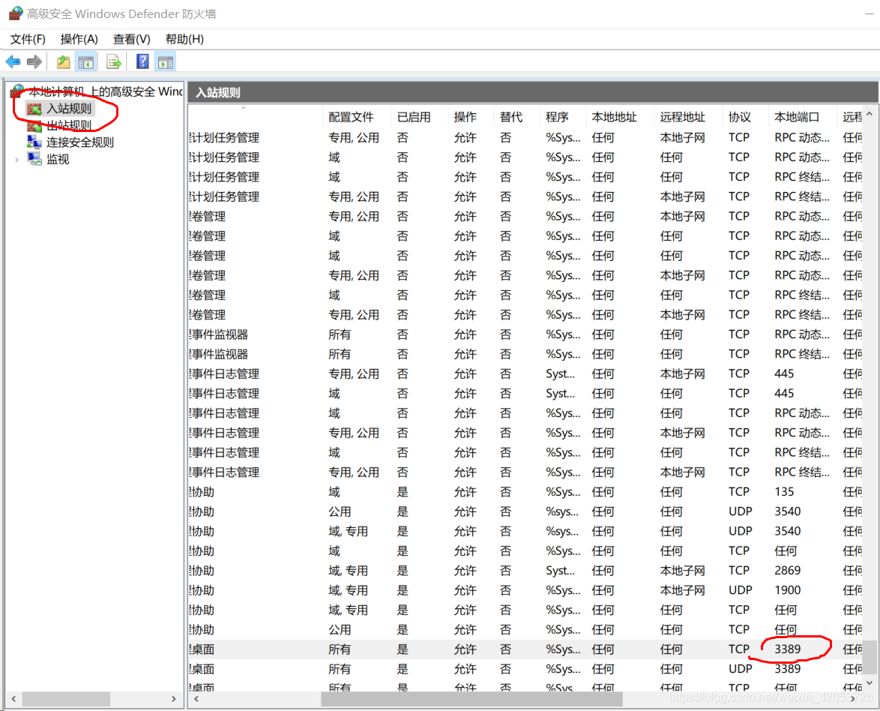Open the 查看(V) menu
Viewport: 880px width, 711px height.
(131, 39)
